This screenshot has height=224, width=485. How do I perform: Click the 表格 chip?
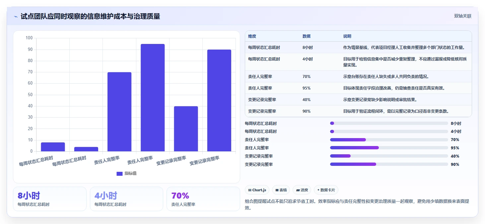tap(281, 190)
